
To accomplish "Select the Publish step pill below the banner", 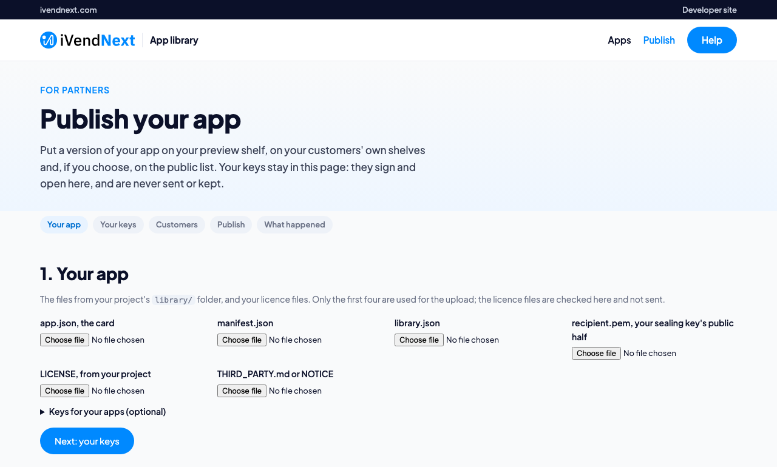I will [231, 224].
